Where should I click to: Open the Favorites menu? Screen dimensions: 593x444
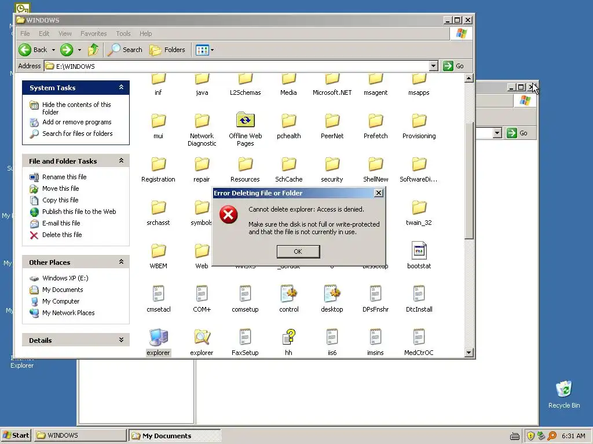(x=93, y=34)
